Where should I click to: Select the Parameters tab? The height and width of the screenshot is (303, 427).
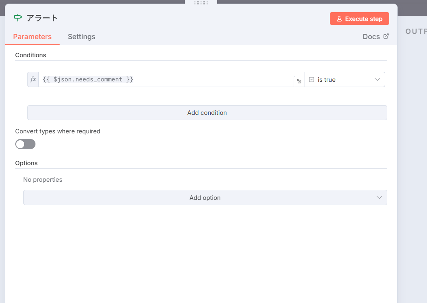pos(32,37)
